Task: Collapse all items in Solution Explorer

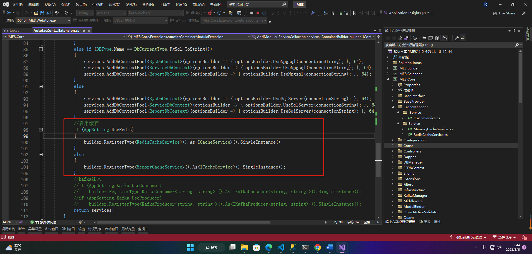Action: click(430, 38)
